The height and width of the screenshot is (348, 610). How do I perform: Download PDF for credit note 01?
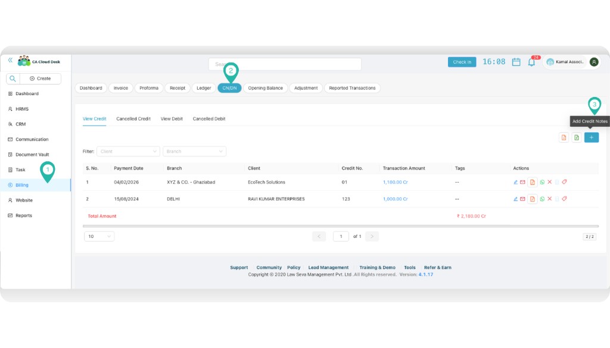click(x=532, y=182)
